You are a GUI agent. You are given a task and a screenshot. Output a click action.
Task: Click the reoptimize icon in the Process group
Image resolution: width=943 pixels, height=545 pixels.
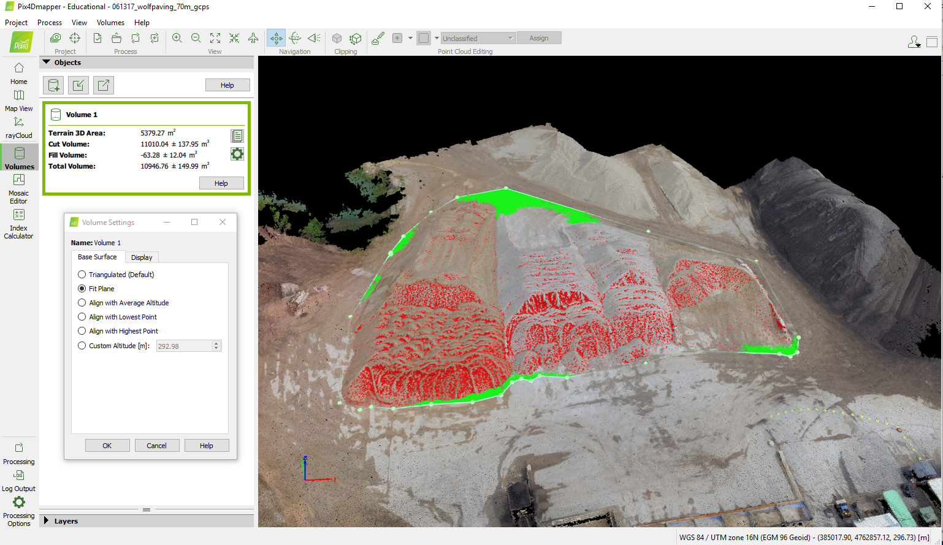click(136, 38)
